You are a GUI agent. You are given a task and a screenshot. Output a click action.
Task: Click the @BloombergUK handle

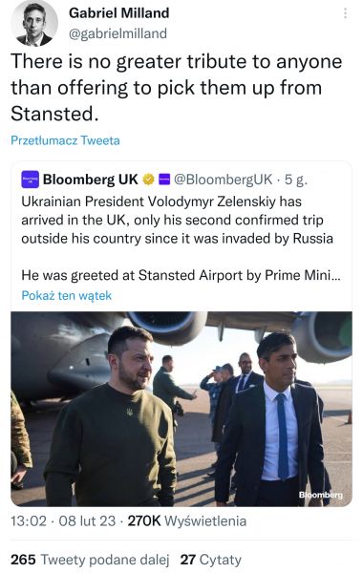(x=223, y=180)
